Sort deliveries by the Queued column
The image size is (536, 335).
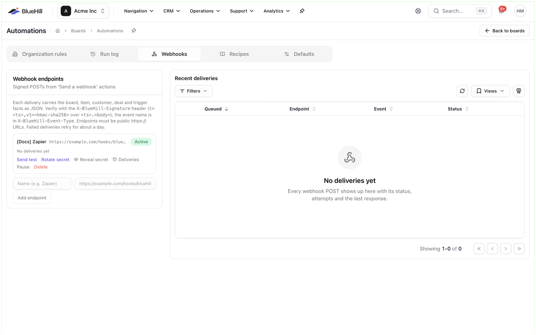(x=216, y=109)
